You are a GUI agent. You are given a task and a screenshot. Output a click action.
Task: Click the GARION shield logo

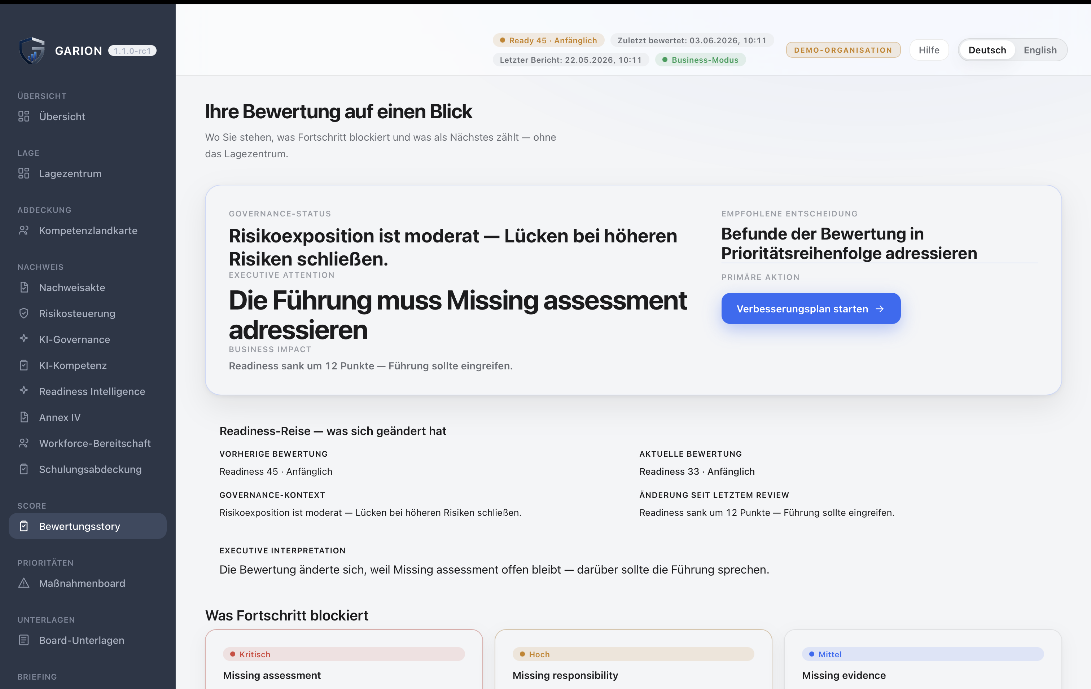point(32,50)
